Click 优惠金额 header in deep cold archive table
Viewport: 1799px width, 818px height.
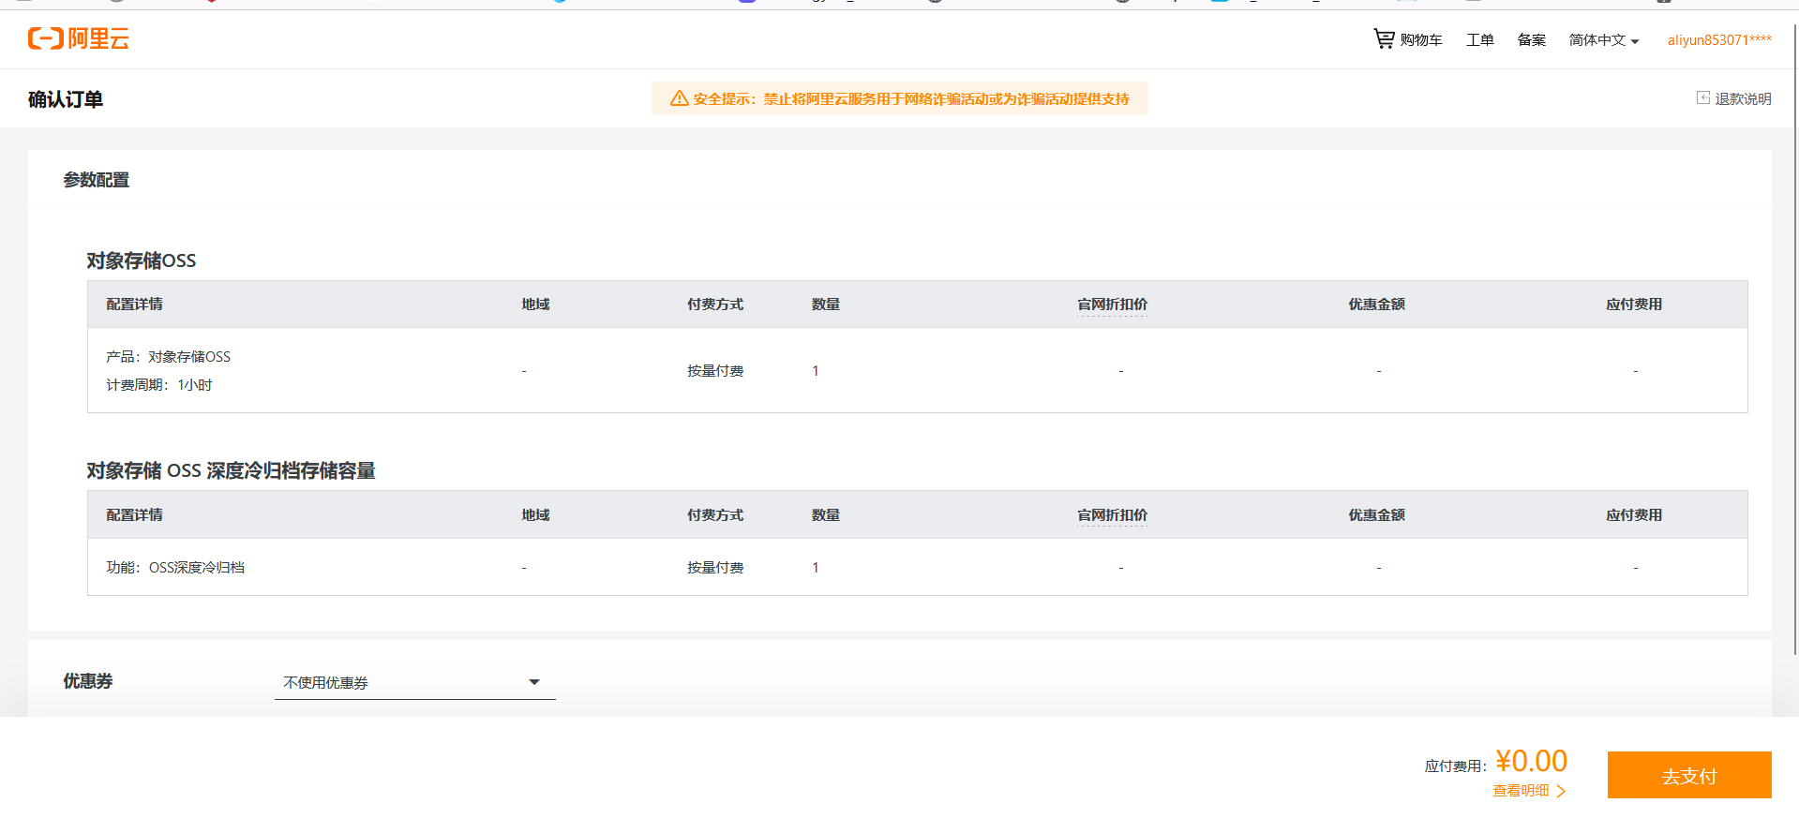pyautogui.click(x=1377, y=515)
